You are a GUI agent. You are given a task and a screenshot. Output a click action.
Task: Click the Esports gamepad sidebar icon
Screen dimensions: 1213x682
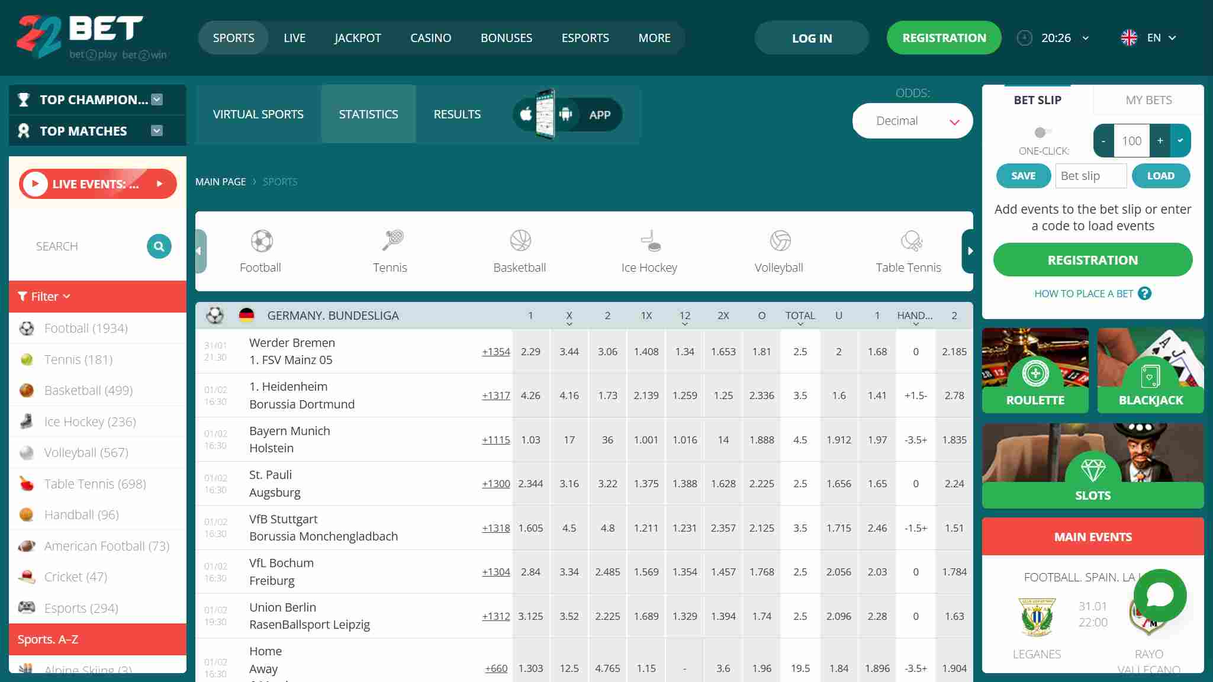coord(27,607)
